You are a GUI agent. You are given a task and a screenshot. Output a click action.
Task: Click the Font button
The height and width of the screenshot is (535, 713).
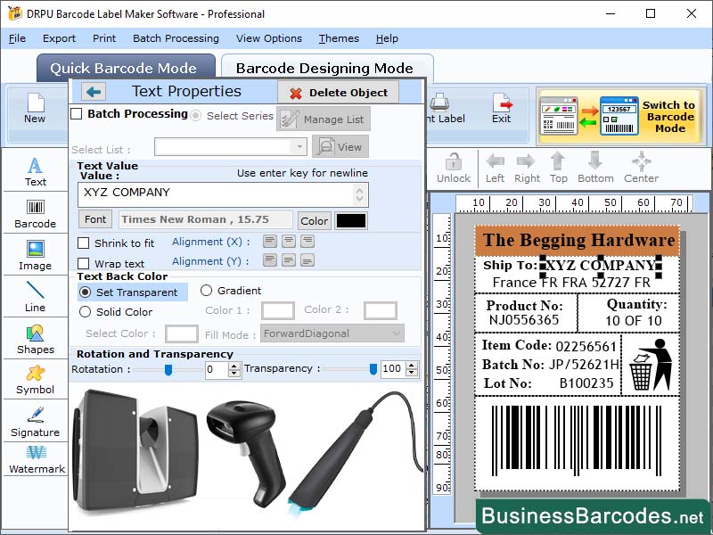(x=94, y=218)
